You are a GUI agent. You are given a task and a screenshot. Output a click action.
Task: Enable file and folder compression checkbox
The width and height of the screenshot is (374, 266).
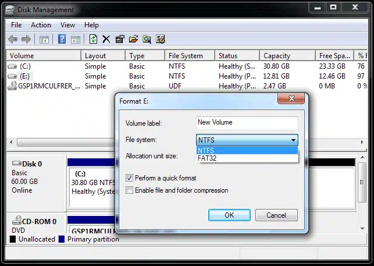point(129,190)
